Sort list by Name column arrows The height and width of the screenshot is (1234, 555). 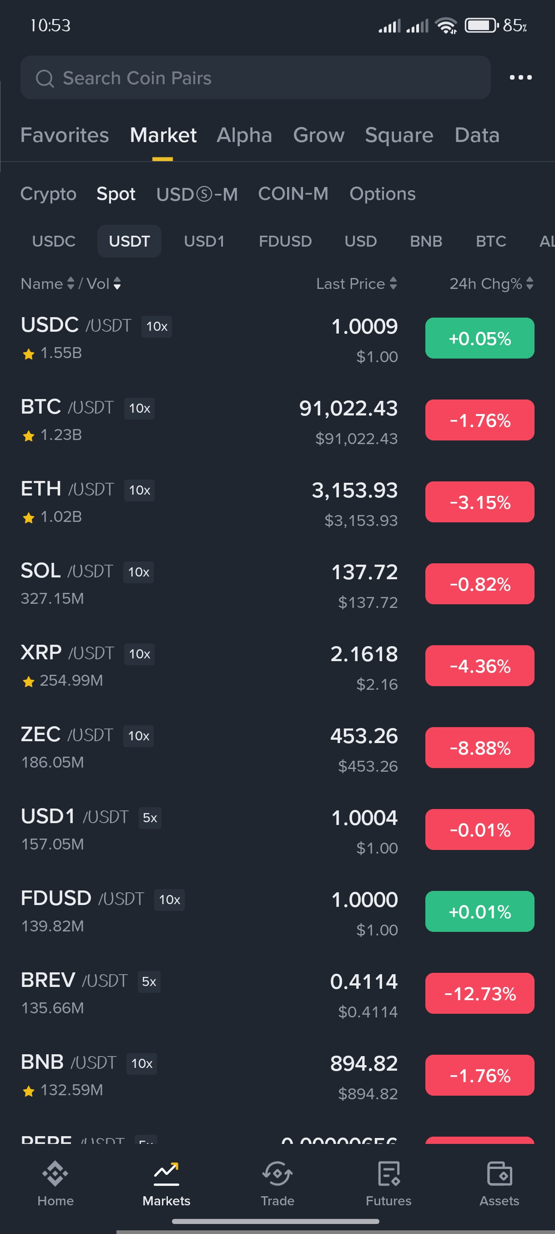[x=71, y=283]
